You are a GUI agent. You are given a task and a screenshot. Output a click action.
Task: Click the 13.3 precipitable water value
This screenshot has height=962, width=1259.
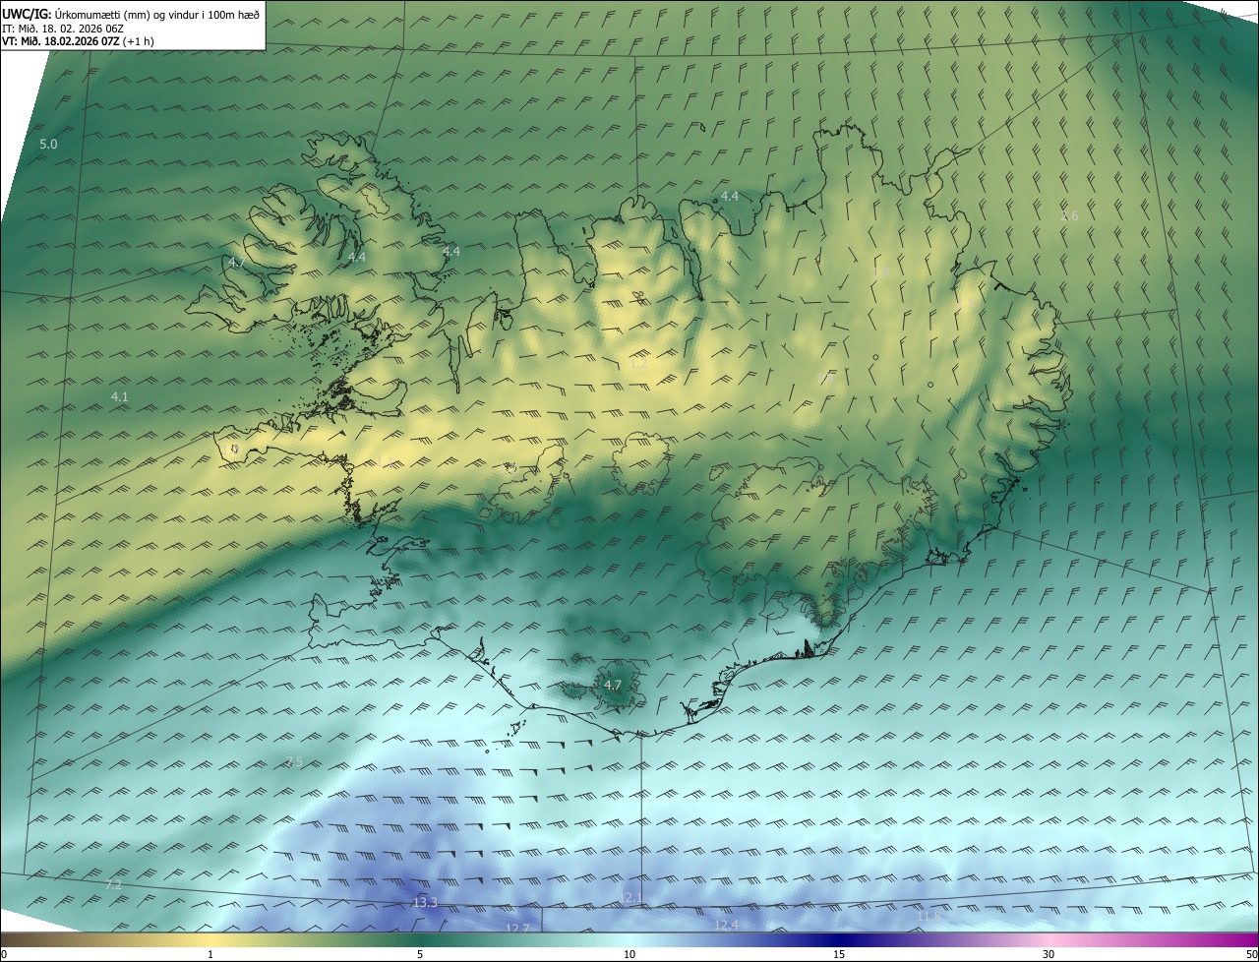(x=425, y=903)
